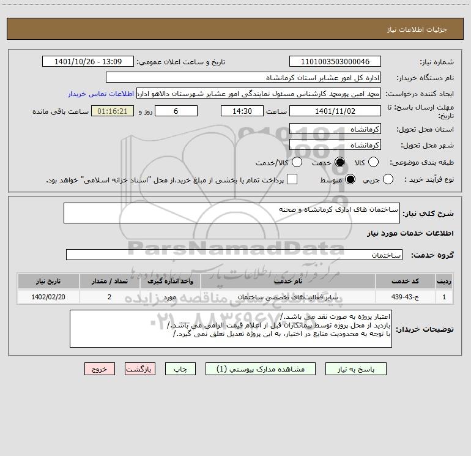Click the unit cell مورد
The height and width of the screenshot is (456, 471).
tap(170, 297)
